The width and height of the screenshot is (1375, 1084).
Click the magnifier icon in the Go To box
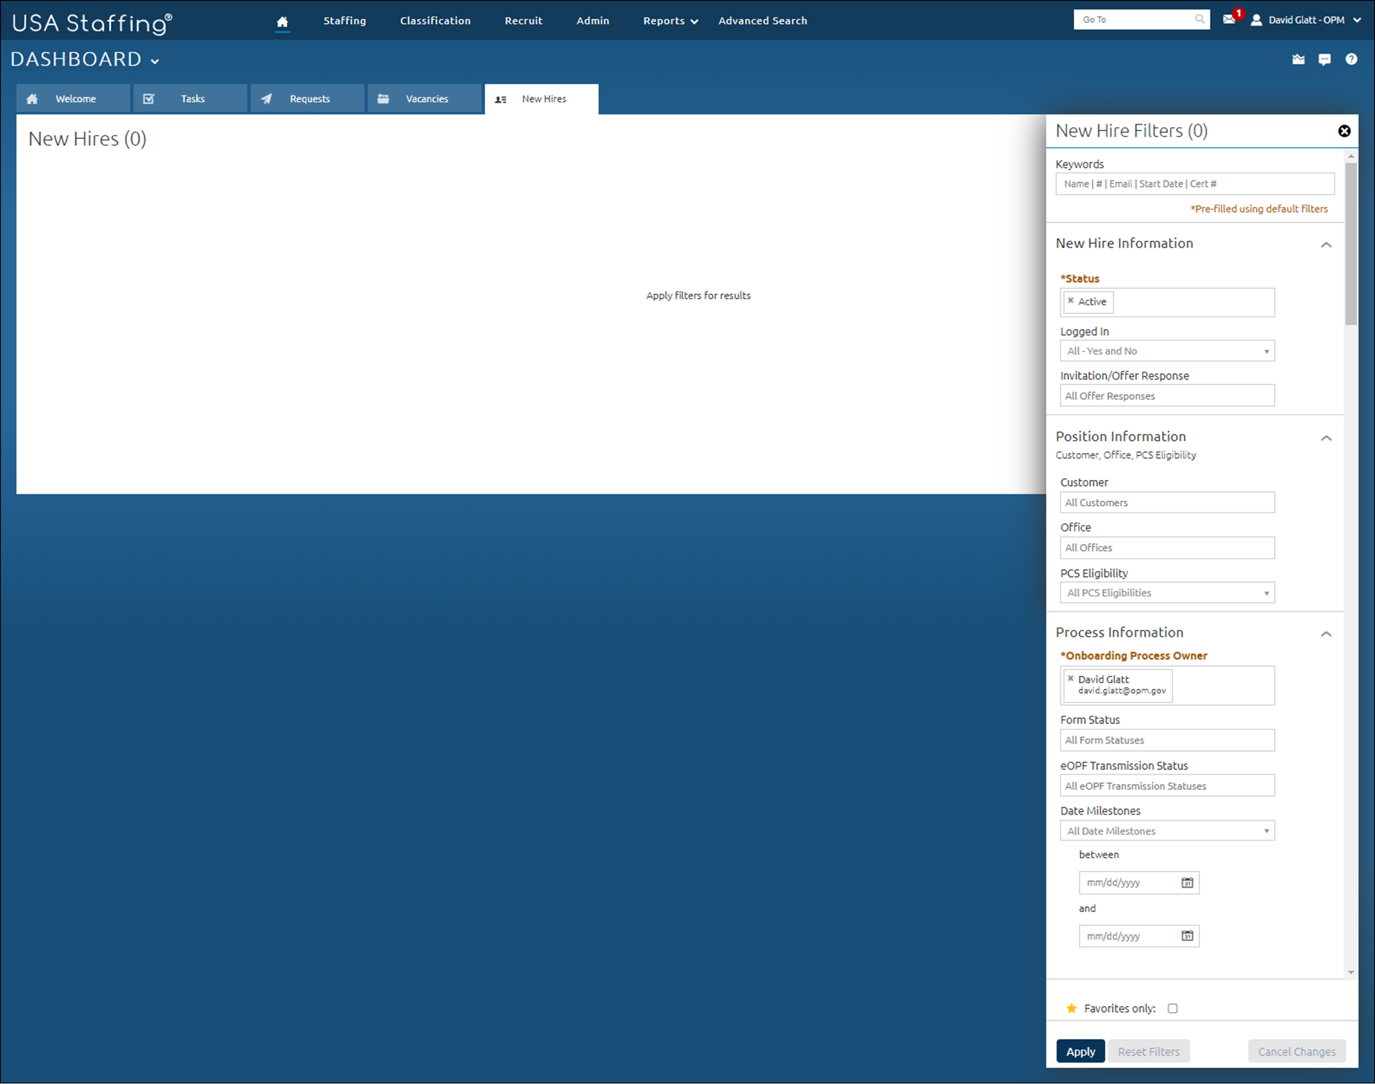coord(1200,19)
